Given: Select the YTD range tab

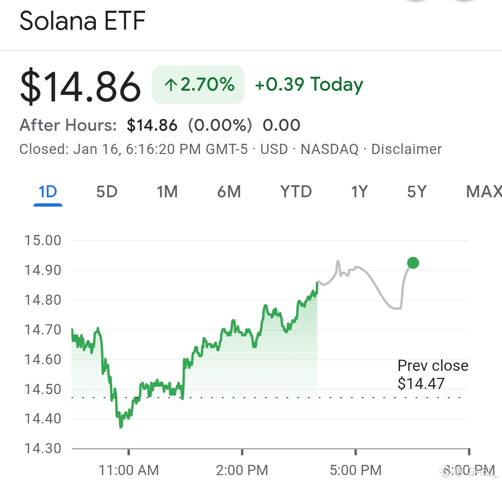Looking at the screenshot, I should [x=296, y=191].
